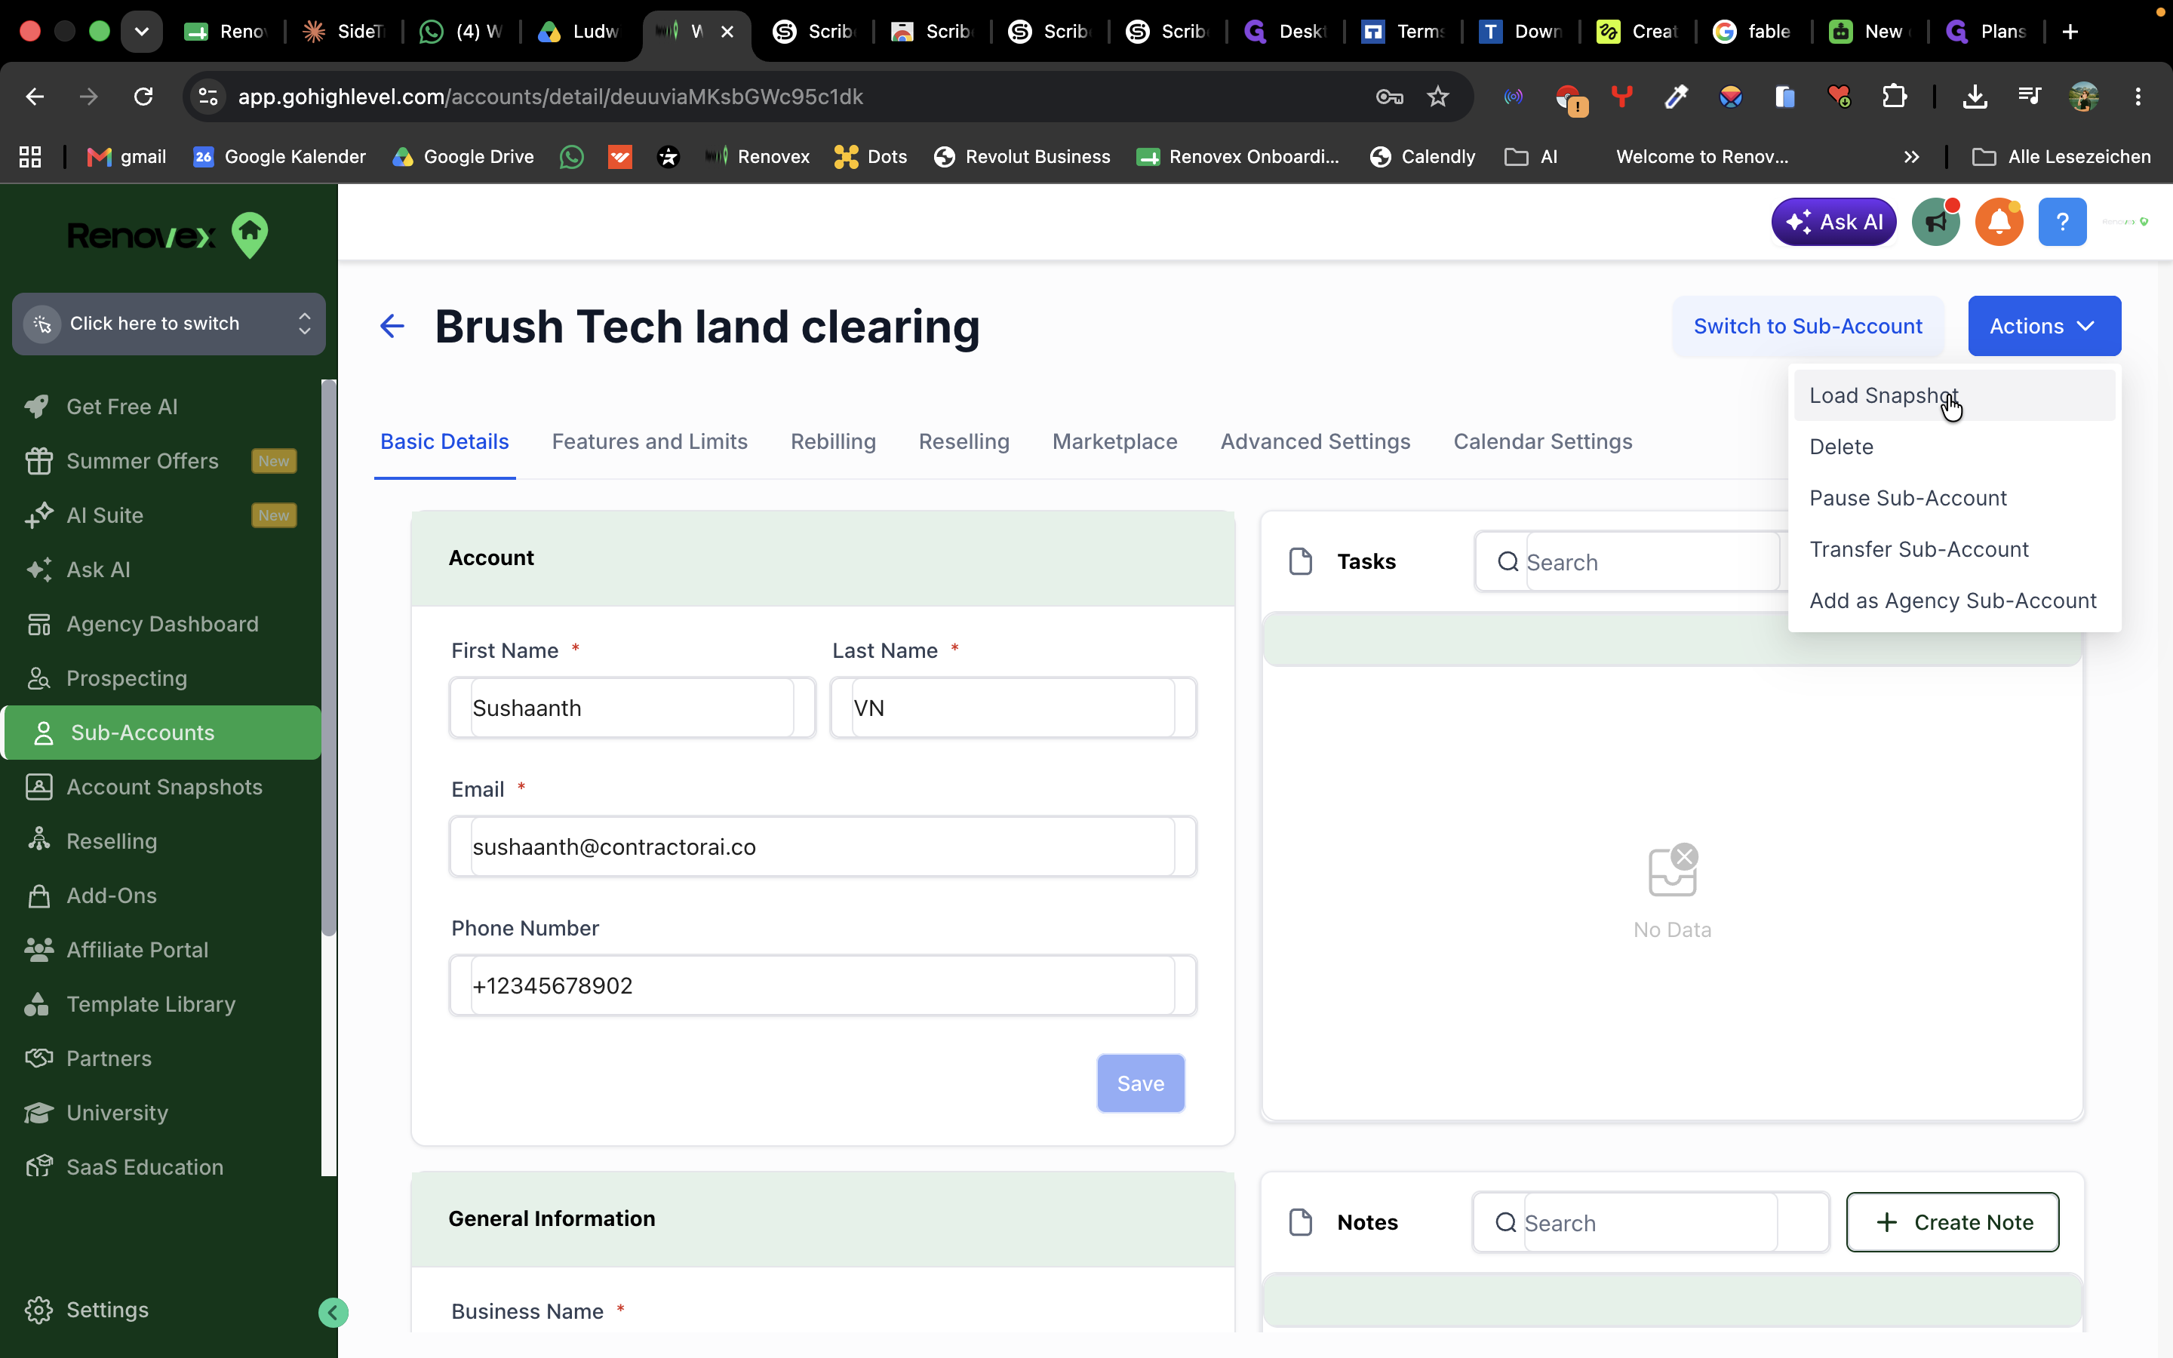Viewport: 2173px width, 1358px height.
Task: Open Chrome downloads icon
Action: 1974,96
